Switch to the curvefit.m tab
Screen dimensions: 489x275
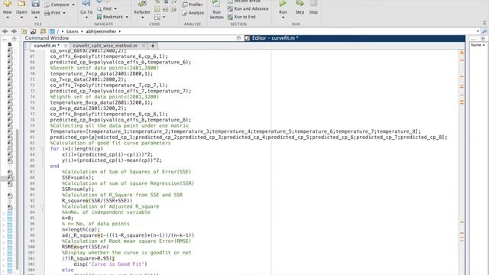pyautogui.click(x=47, y=46)
